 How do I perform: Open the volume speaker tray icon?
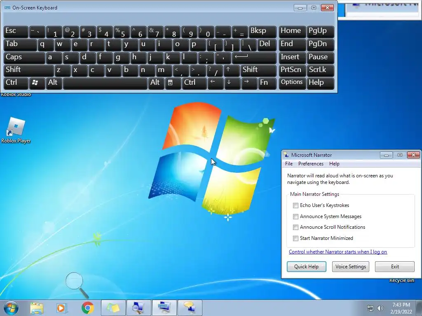(380, 308)
